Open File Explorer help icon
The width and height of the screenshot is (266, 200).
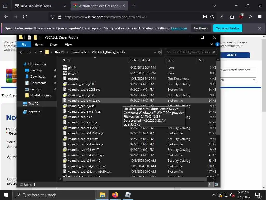click(x=217, y=44)
